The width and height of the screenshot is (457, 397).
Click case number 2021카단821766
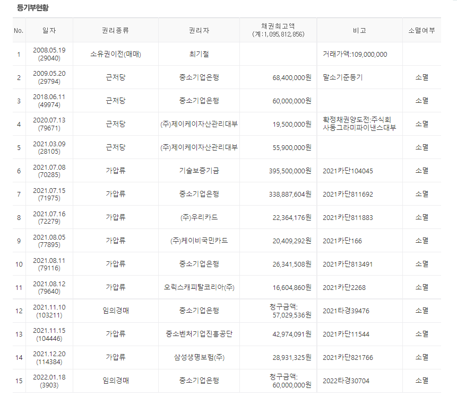tap(348, 357)
